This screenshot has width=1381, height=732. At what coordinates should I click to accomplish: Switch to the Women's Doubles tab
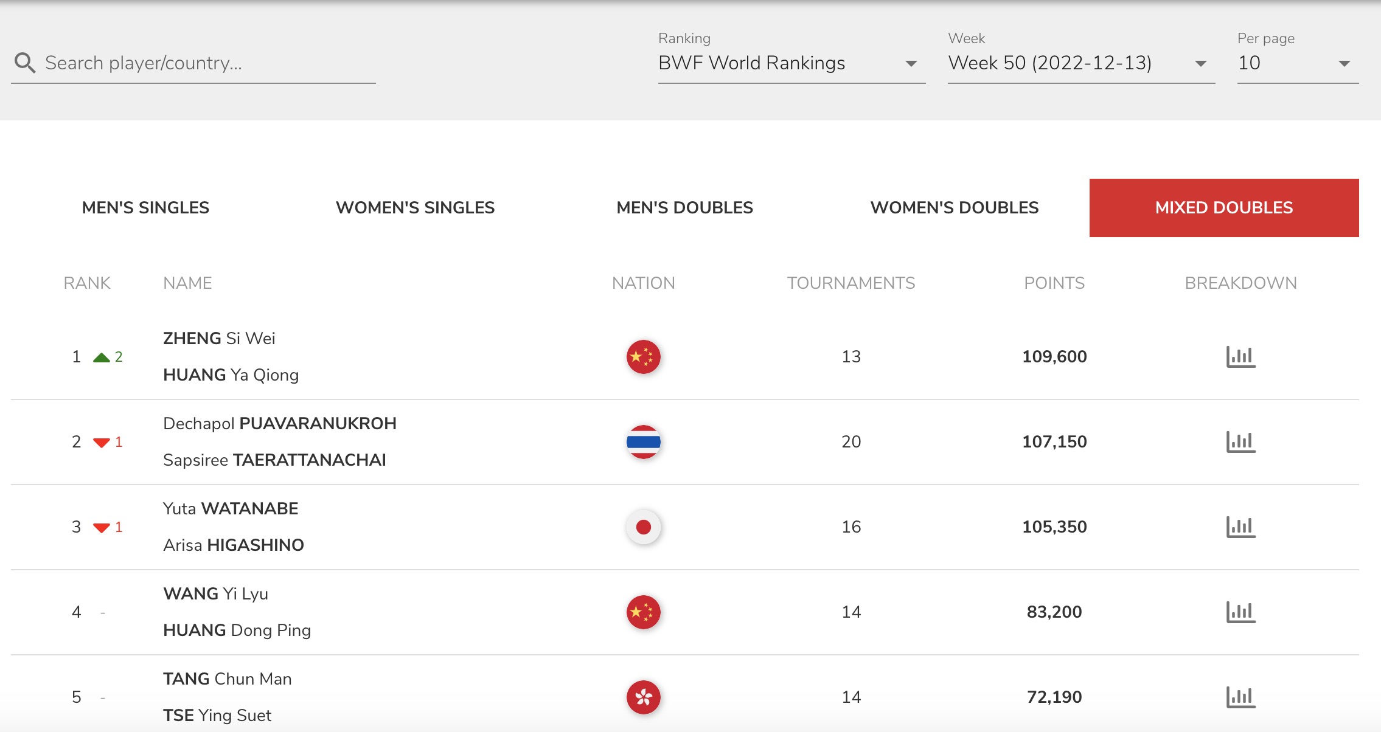pos(955,208)
